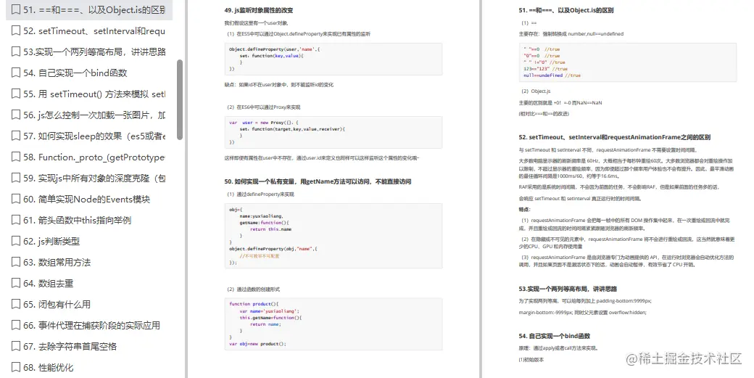Click bookmark icon beside item 62

[x=16, y=242]
